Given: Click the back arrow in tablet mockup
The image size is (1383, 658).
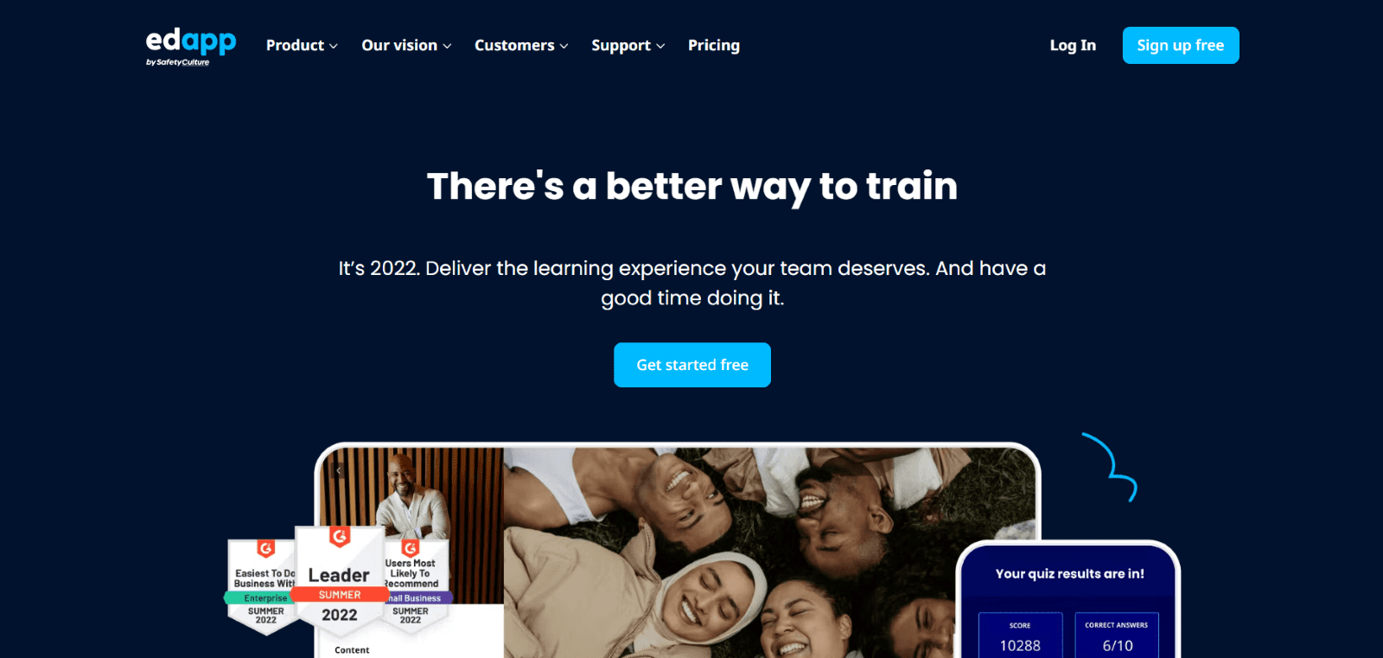Looking at the screenshot, I should point(339,470).
